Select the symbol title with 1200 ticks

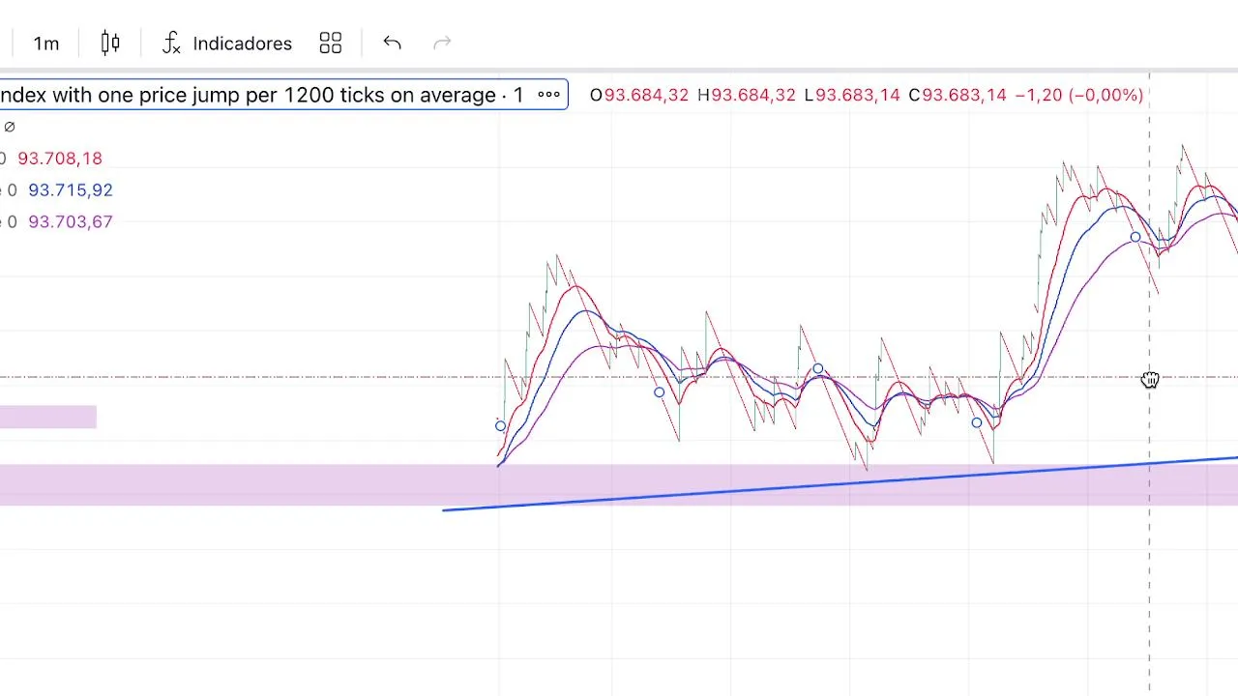click(x=261, y=95)
